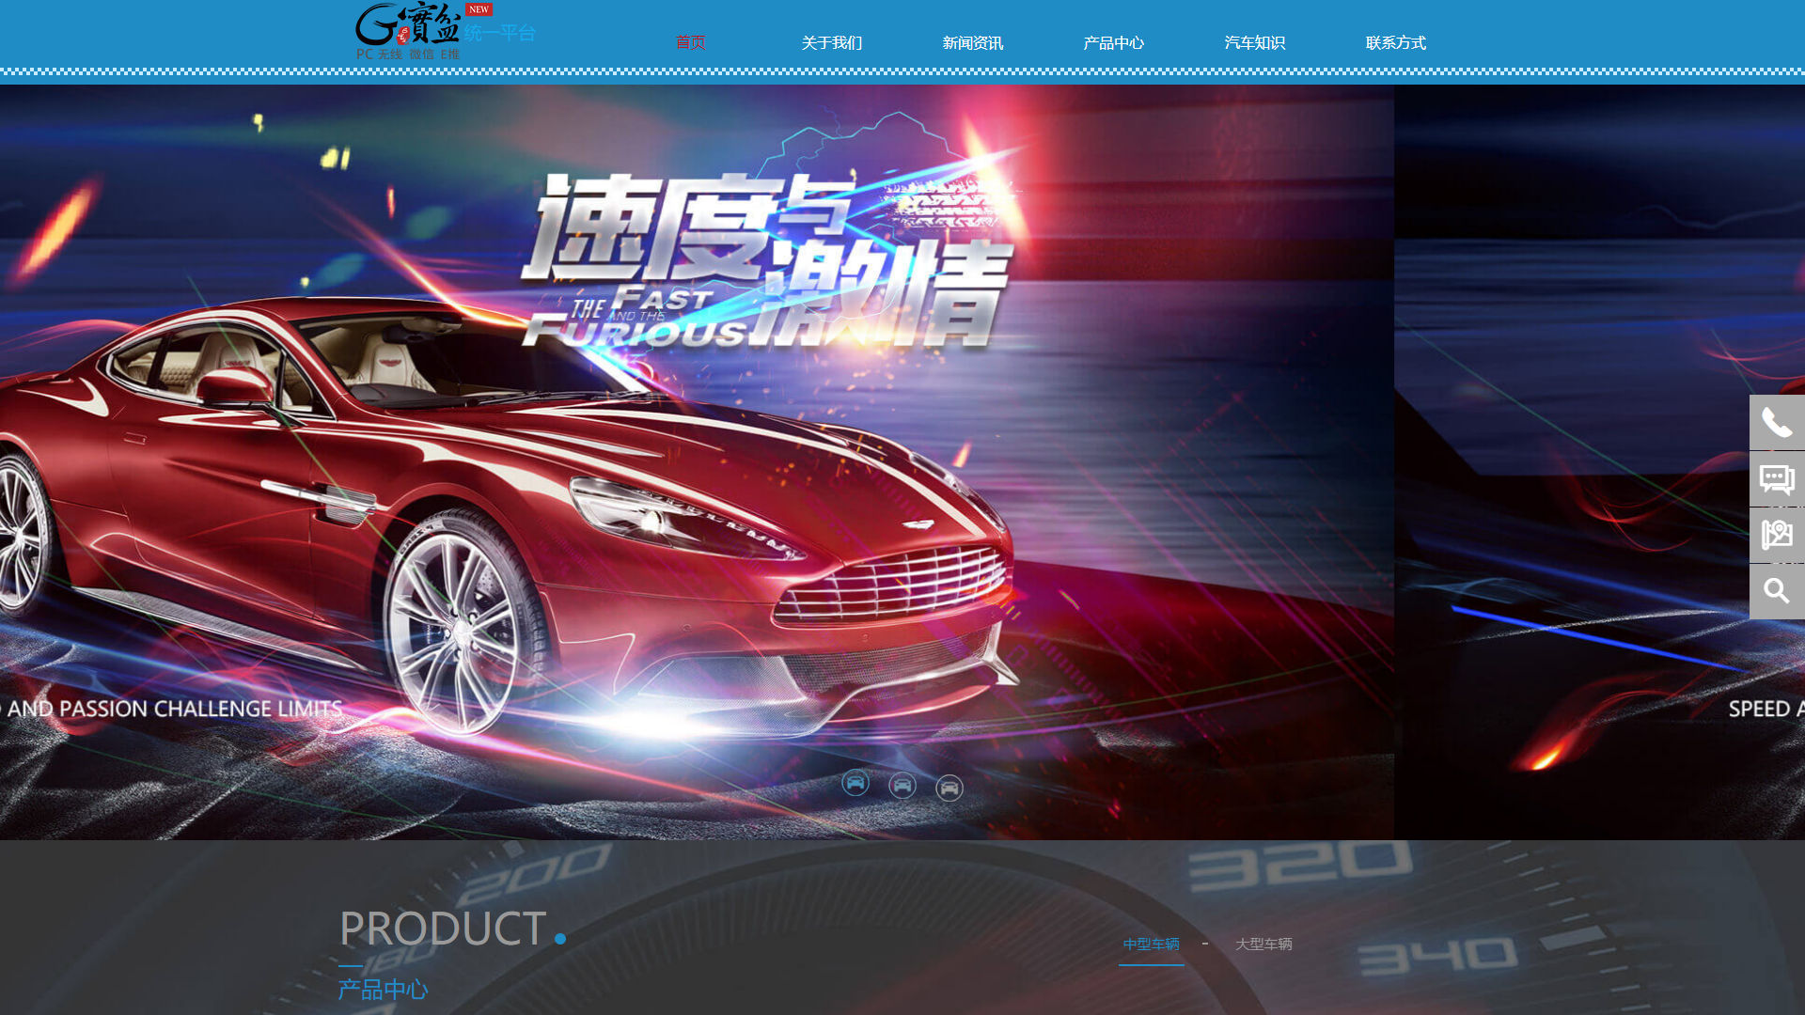Open the chat message sidebar icon
The height and width of the screenshot is (1015, 1805).
point(1777,479)
